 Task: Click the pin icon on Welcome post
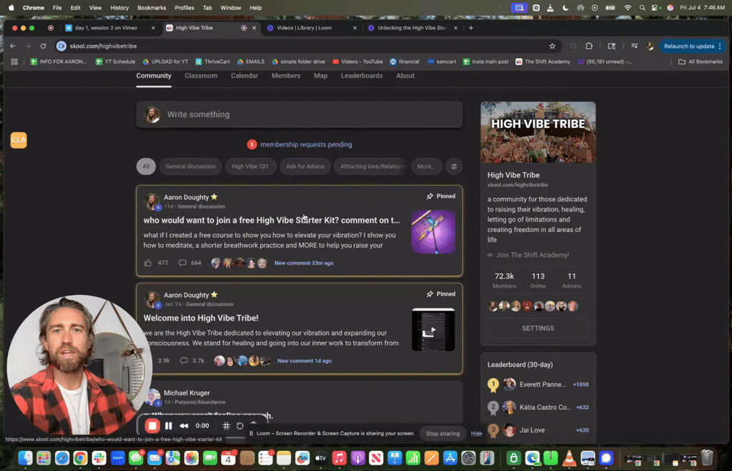point(430,294)
